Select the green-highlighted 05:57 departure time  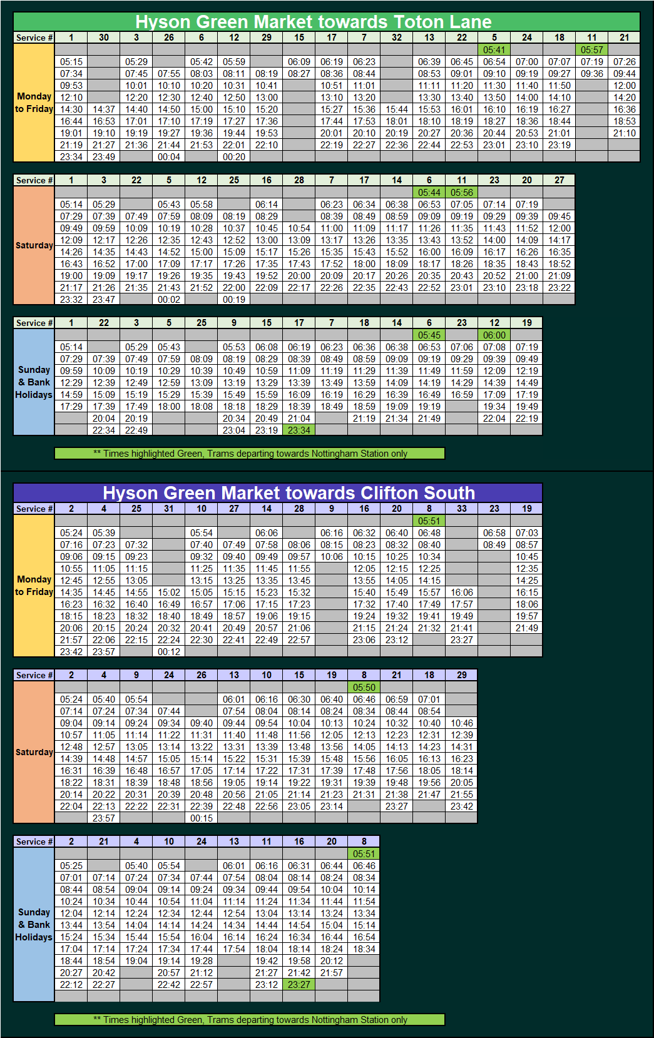(592, 49)
